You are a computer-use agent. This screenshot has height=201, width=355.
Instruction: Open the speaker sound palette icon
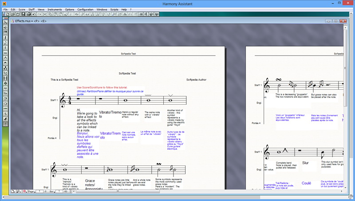coord(5,28)
